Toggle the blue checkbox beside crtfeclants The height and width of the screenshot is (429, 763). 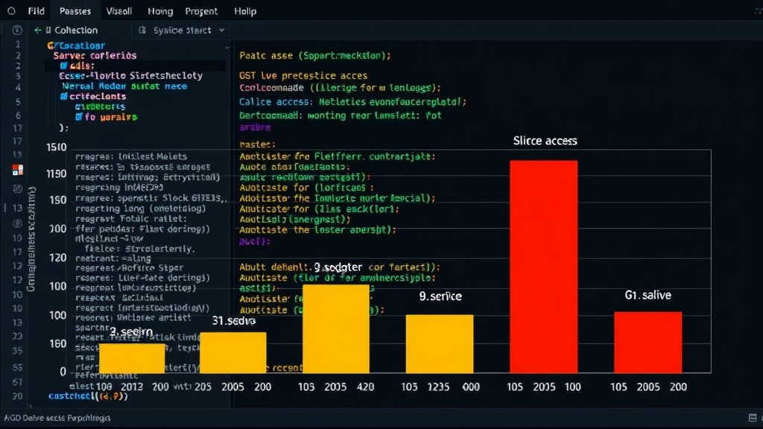click(64, 96)
